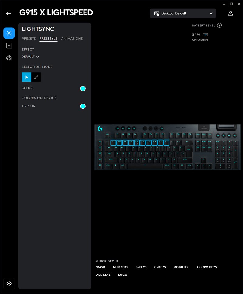Select the ARROW KEYS quick group
This screenshot has height=294, width=243.
207,267
